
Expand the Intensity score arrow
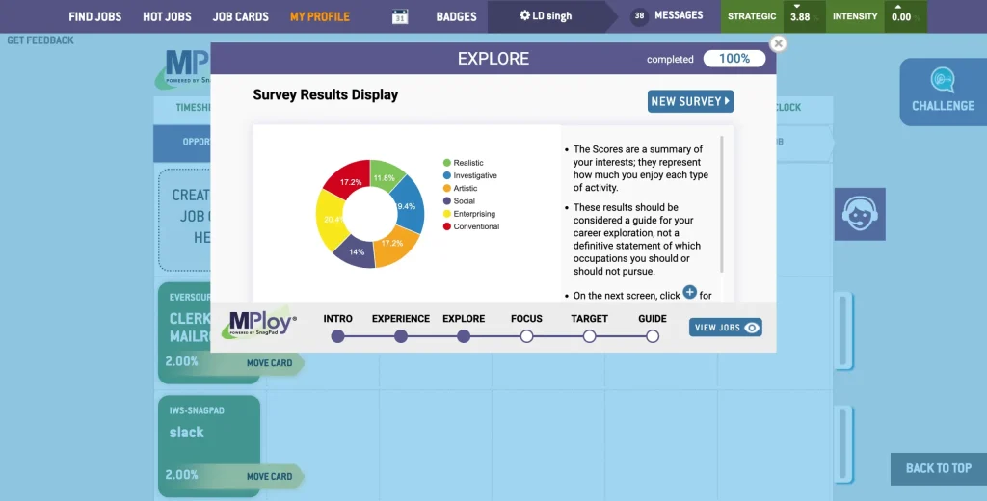click(x=900, y=7)
